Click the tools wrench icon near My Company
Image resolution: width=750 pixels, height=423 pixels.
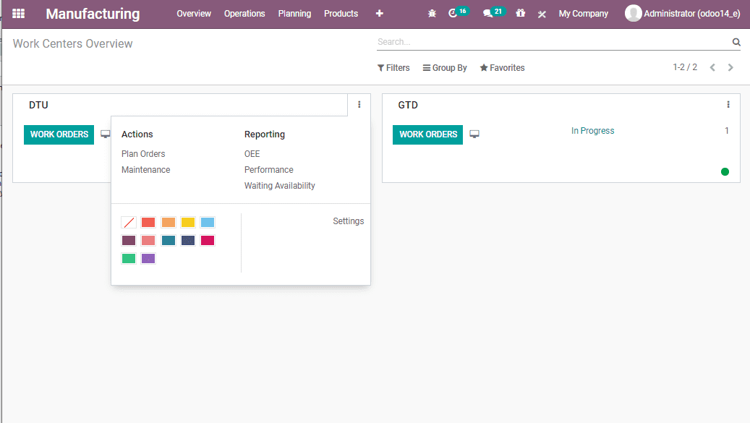[x=542, y=14]
